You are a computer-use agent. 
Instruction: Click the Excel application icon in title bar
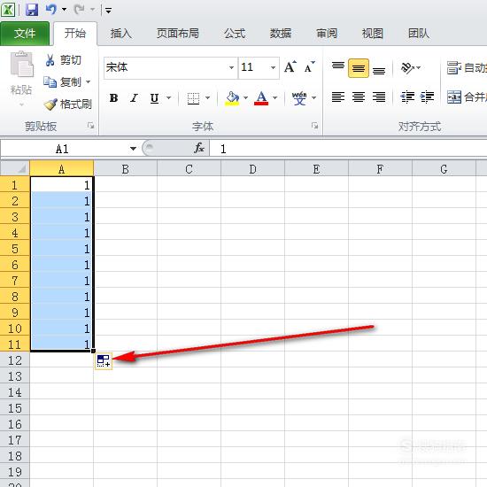8,10
